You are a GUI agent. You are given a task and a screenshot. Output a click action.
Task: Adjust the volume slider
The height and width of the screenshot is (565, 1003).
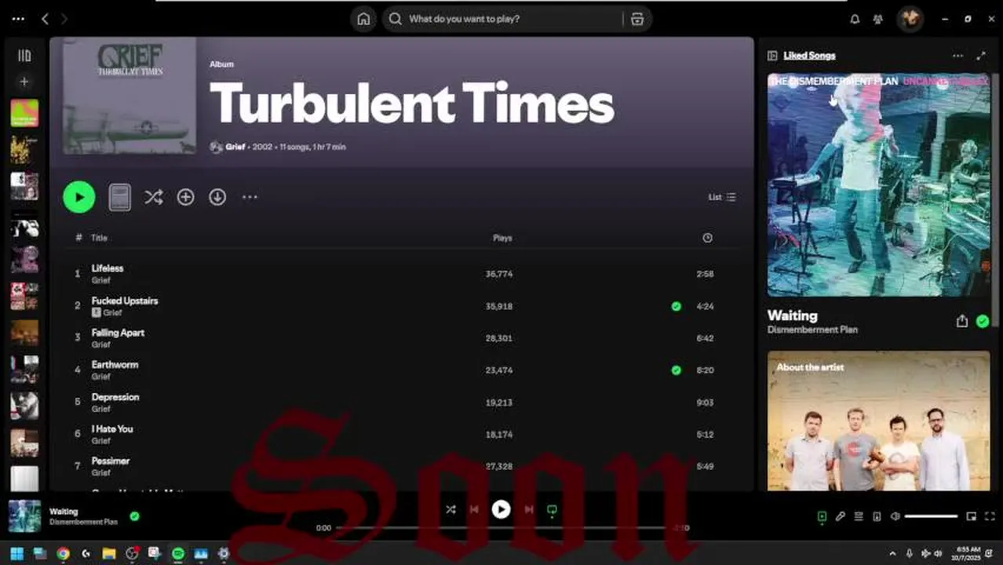pos(931,516)
